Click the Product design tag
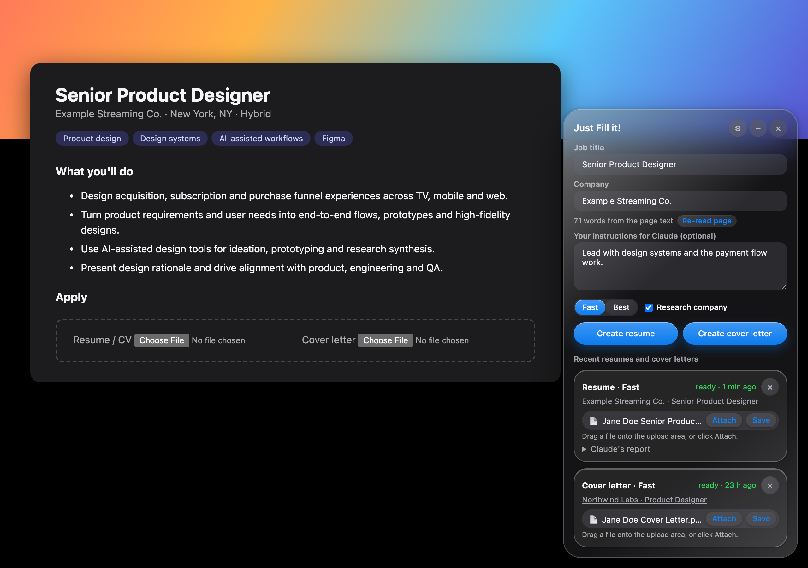808x568 pixels. [92, 138]
